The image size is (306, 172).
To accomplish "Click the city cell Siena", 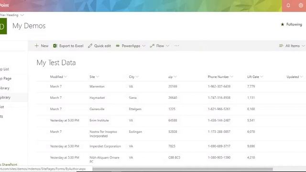I will click(x=132, y=97).
